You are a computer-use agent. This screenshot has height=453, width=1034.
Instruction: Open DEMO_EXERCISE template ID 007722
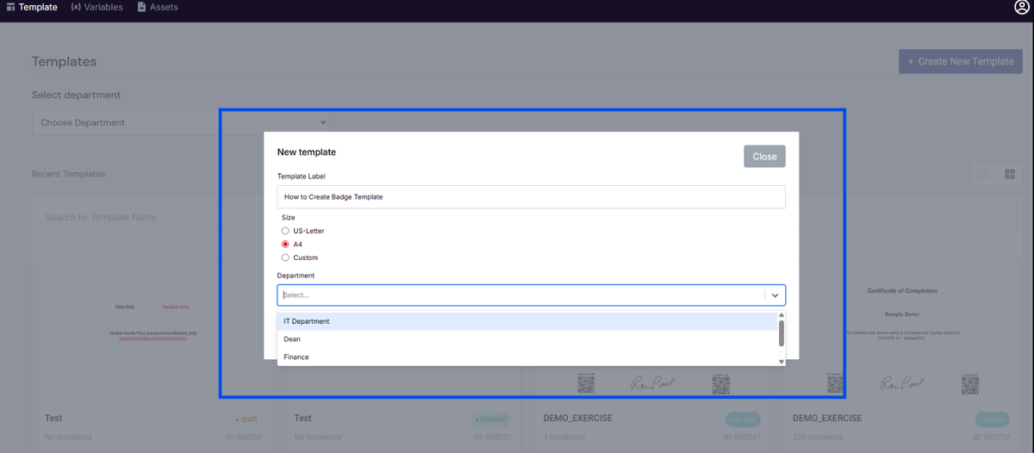point(901,353)
